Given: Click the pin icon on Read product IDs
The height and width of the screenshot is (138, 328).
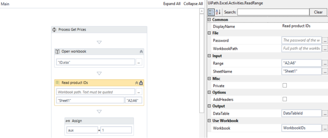Looking at the screenshot, I should point(141,83).
